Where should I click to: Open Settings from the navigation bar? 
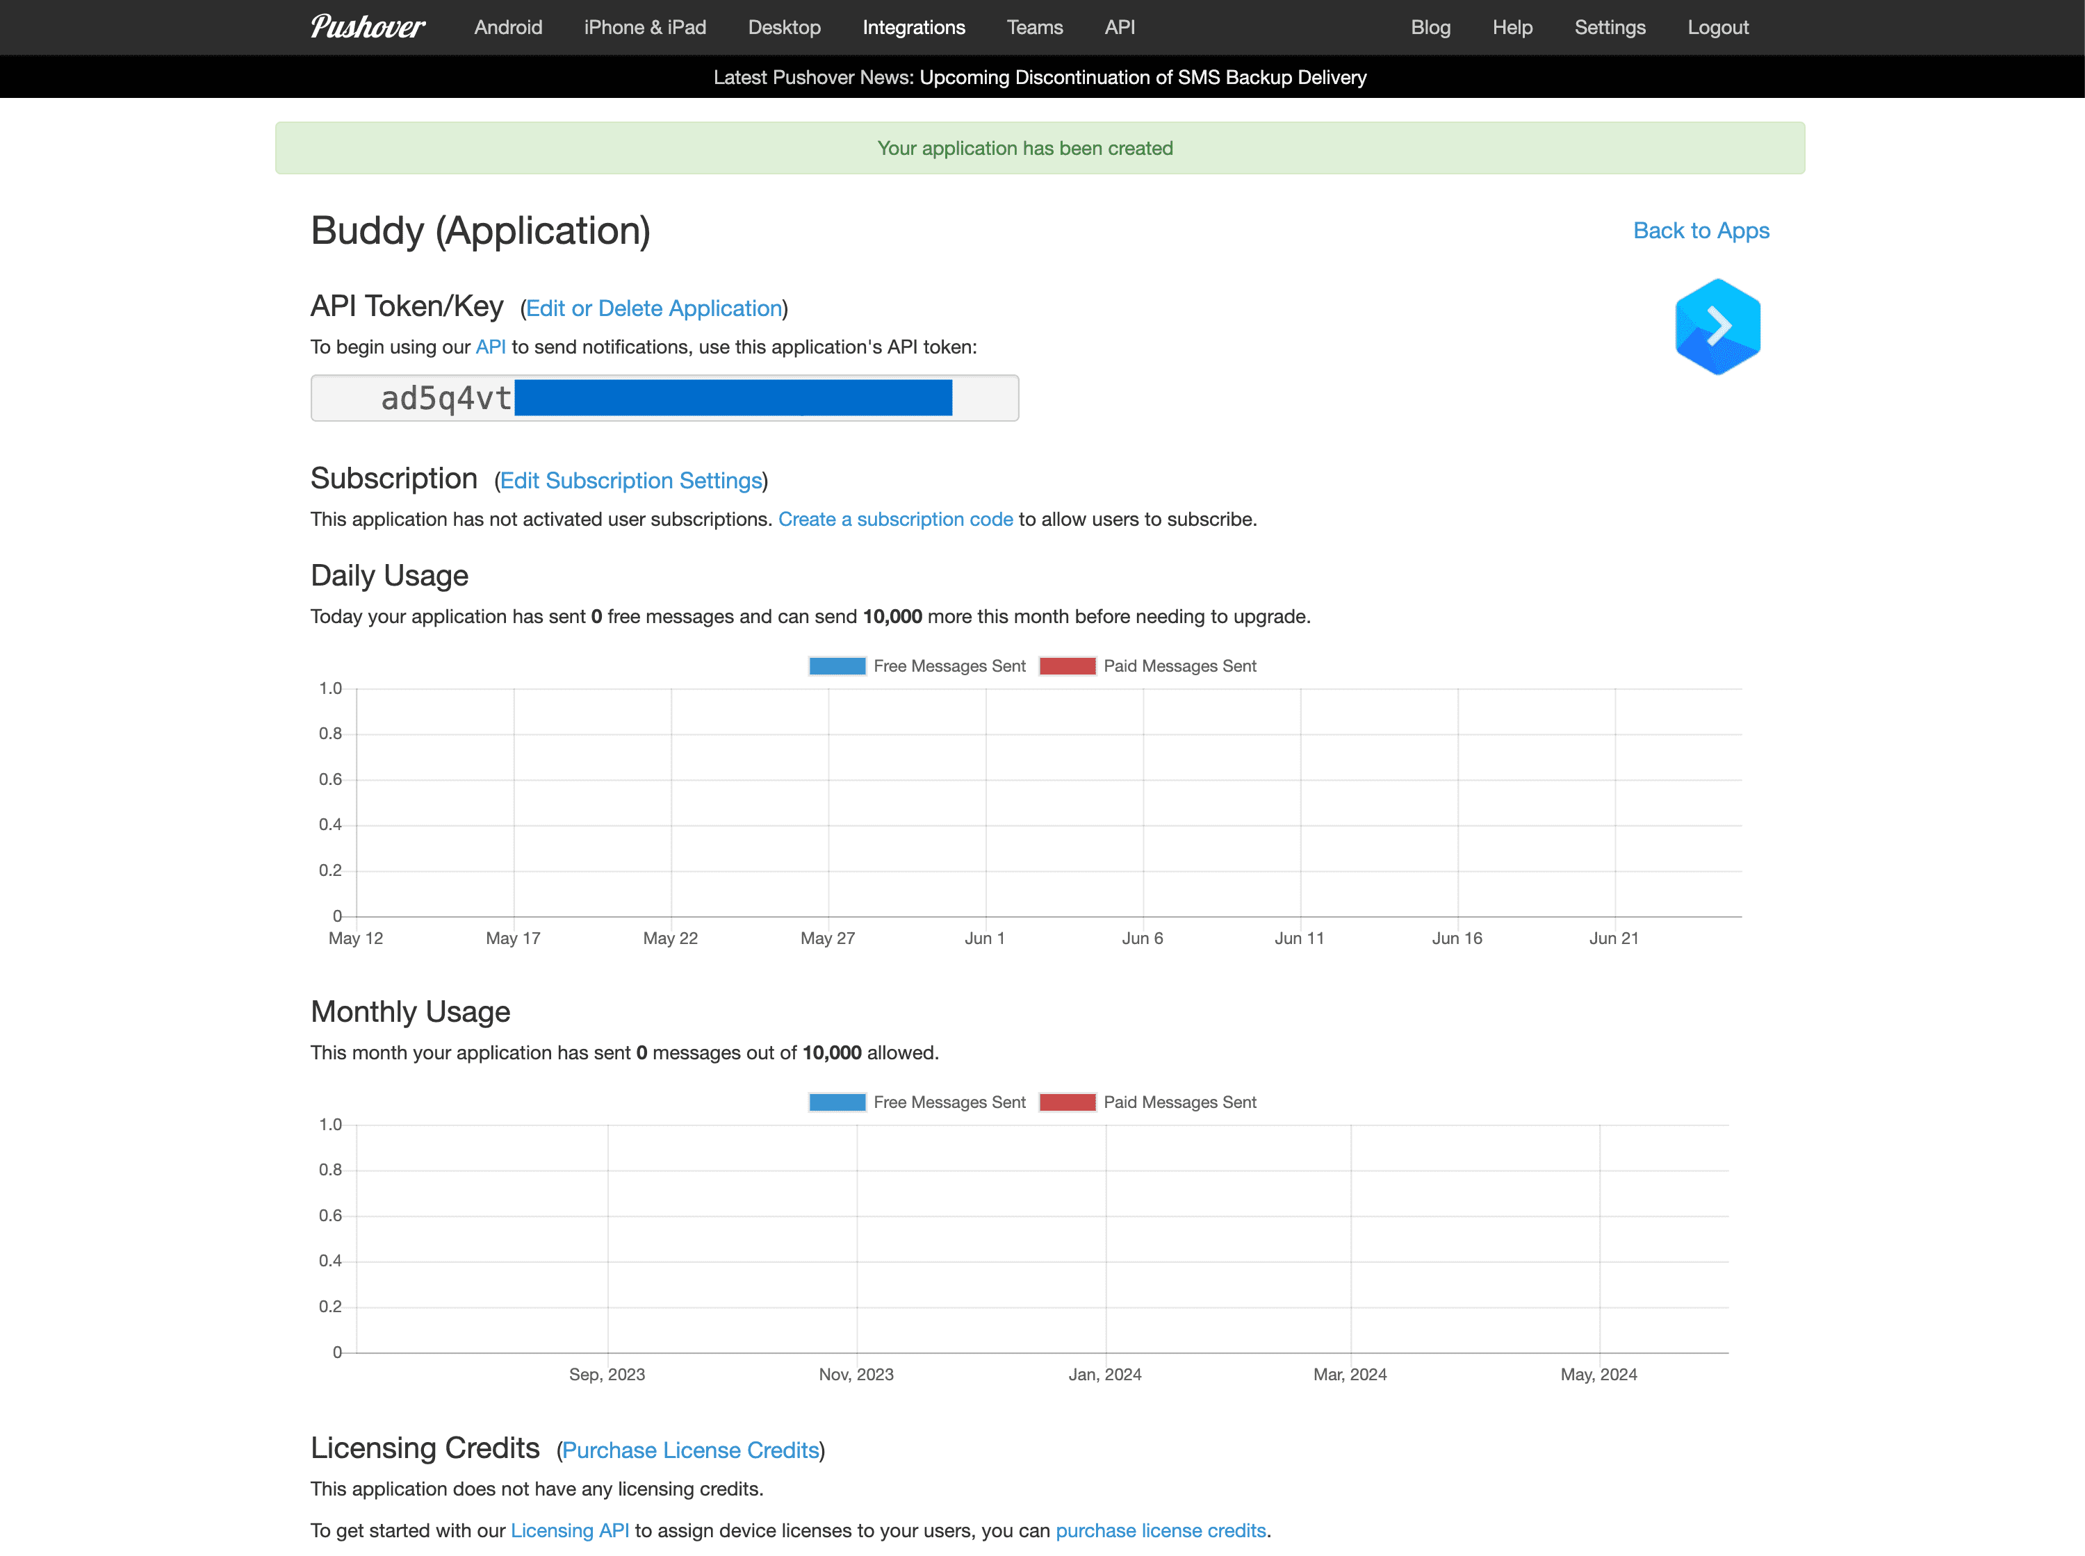click(x=1608, y=26)
